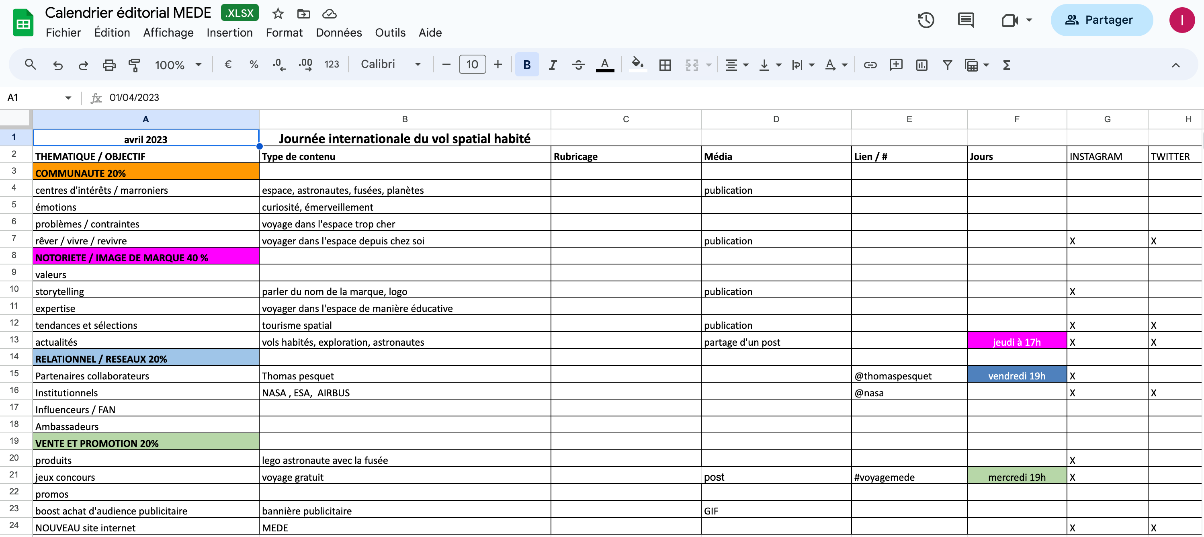Screen dimensions: 1204x537
Task: Open the Outils menu
Action: (390, 33)
